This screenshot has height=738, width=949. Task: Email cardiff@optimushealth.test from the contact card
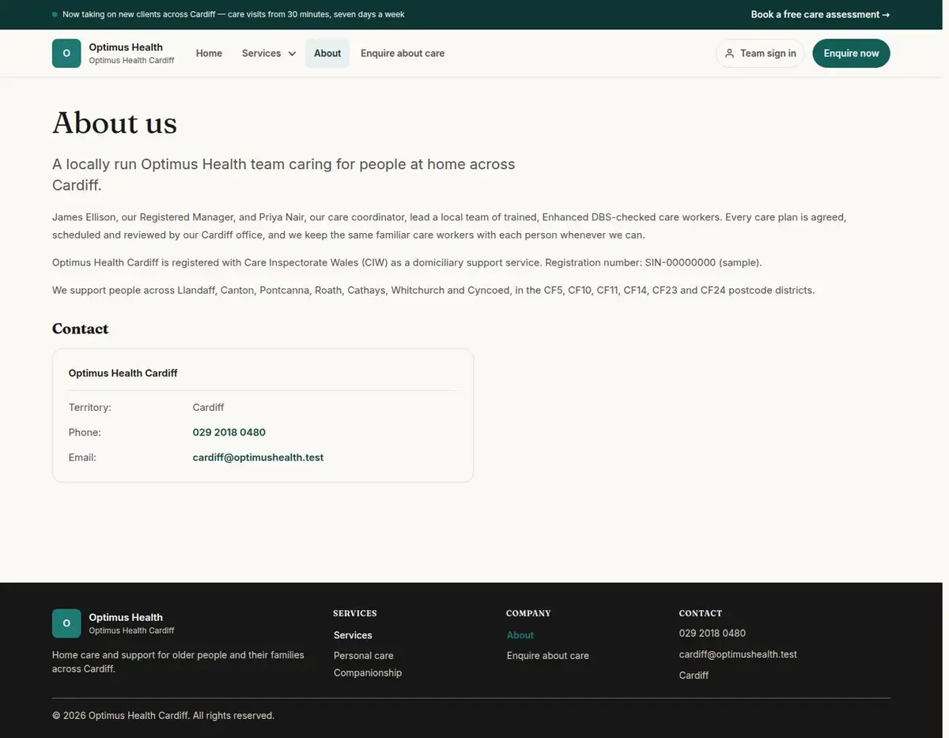coord(258,457)
